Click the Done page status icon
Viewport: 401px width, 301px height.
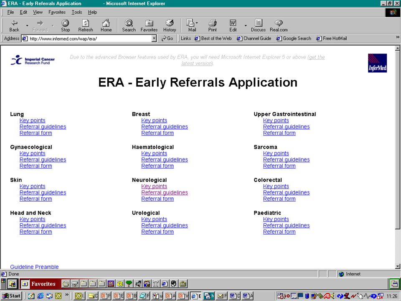click(4, 274)
